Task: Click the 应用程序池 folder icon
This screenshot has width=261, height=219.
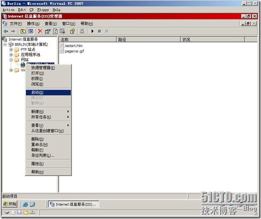Action: pos(17,55)
